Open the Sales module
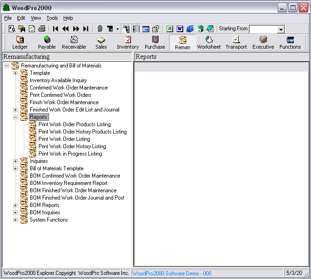 (101, 43)
